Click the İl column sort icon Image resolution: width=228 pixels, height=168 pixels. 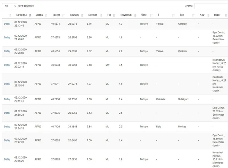[173, 15]
